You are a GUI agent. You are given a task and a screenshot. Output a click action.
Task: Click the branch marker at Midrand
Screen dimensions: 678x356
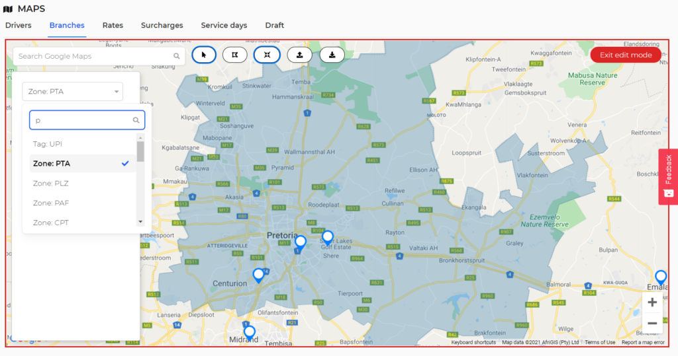(250, 333)
